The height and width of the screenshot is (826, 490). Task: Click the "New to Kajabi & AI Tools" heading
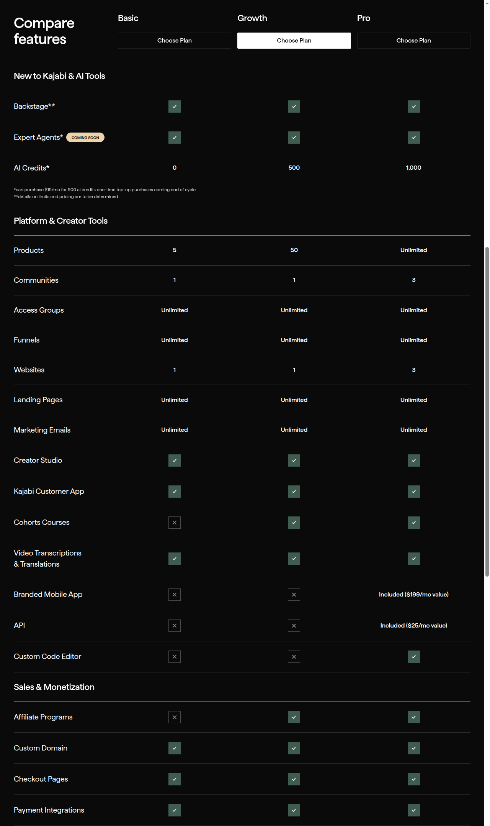coord(59,76)
